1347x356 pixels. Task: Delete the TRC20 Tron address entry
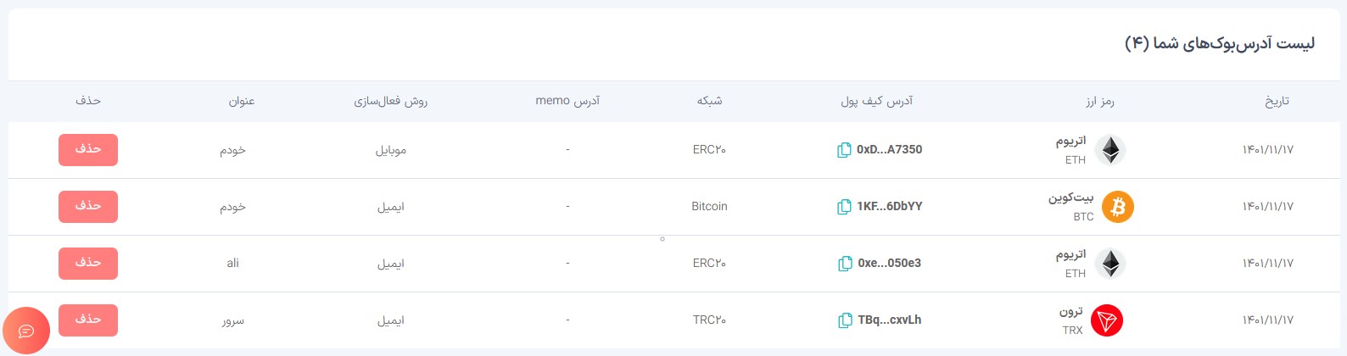tap(88, 320)
